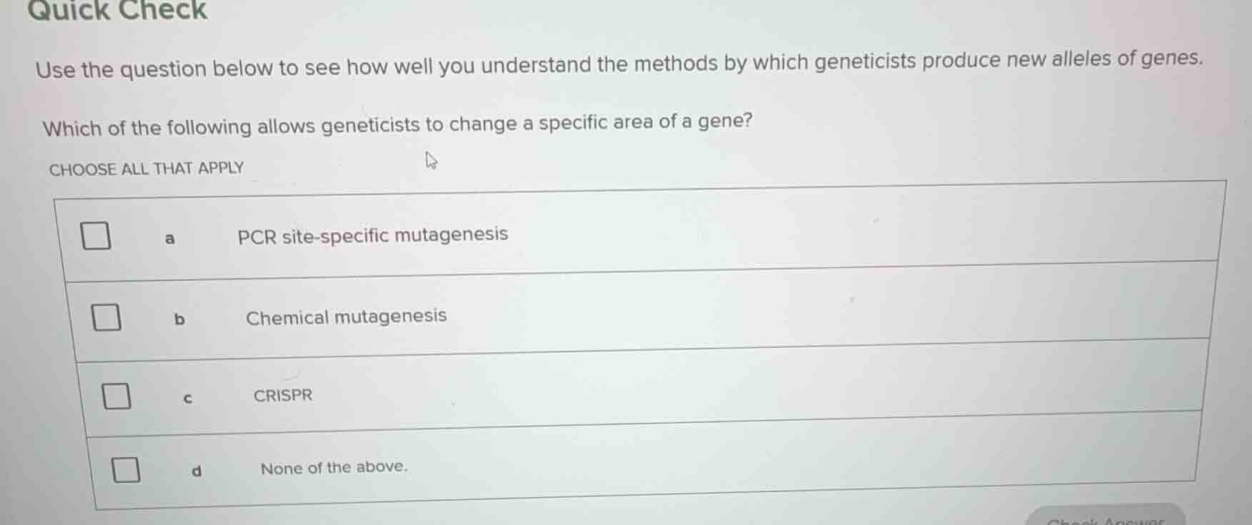Click the CHOOSE ALL THAT APPLY label

tap(146, 168)
